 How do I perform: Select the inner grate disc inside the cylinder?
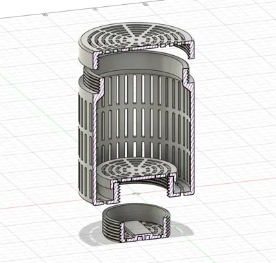[x=137, y=169]
